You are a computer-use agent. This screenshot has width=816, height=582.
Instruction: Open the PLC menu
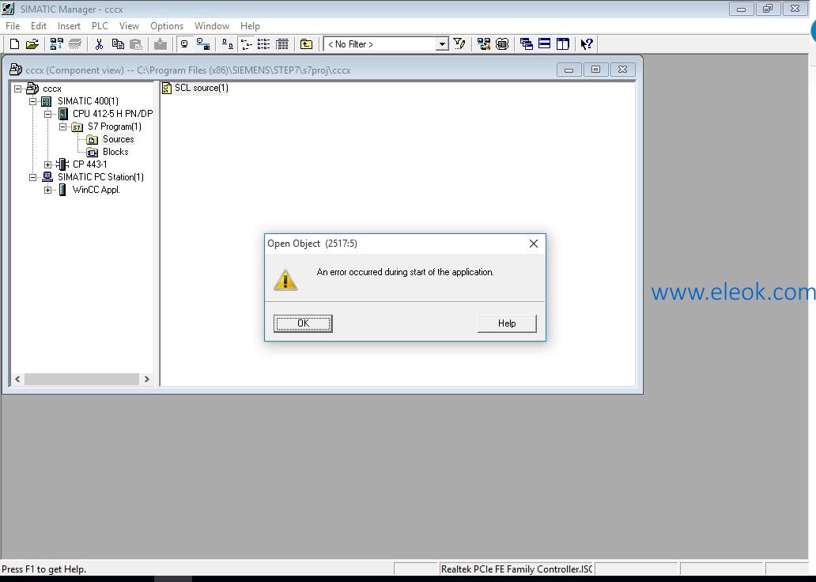point(100,26)
